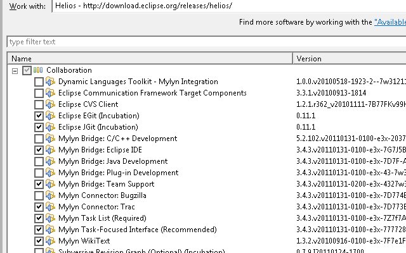Image resolution: width=406 pixels, height=253 pixels.
Task: Sort by the Name column header
Action: (x=150, y=59)
